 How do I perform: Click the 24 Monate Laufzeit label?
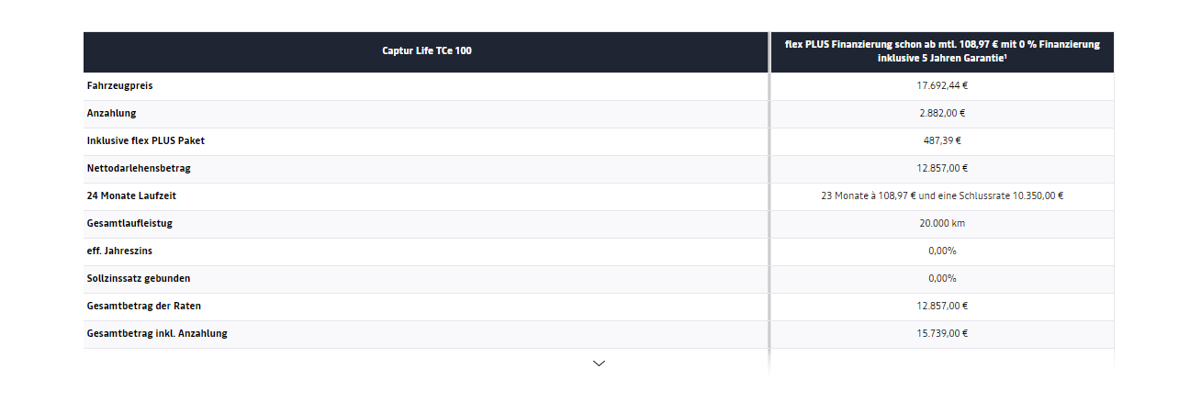point(133,196)
